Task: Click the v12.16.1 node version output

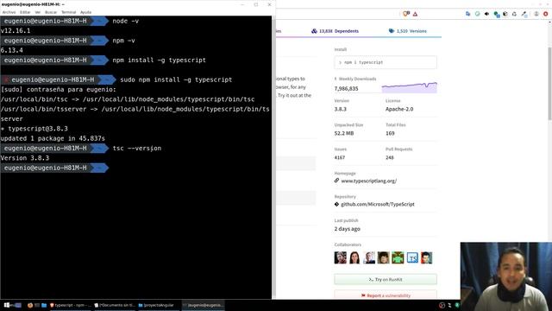Action: pos(16,31)
